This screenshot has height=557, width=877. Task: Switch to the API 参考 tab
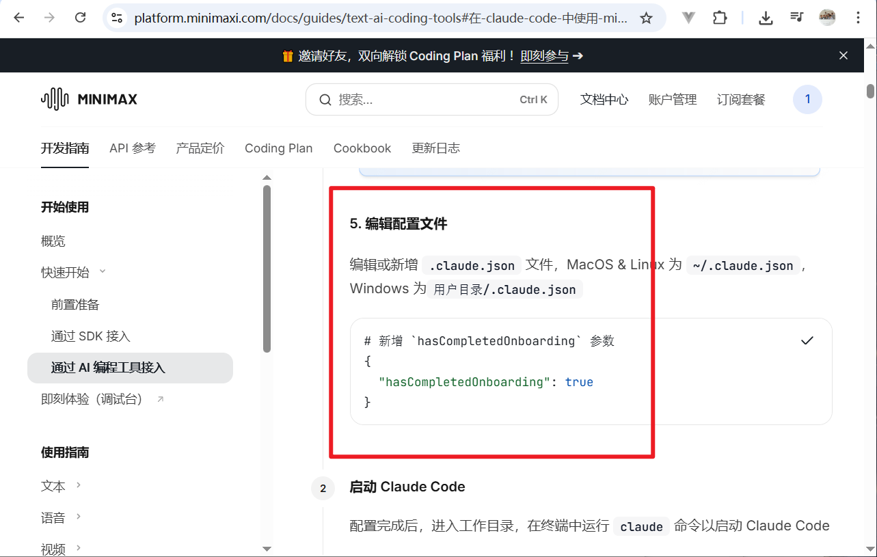coord(133,148)
